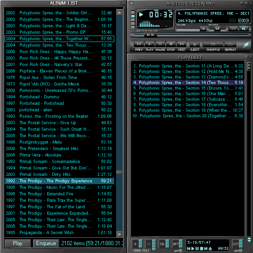
Task: Click the lightning bolt icon in player
Action: [246, 44]
